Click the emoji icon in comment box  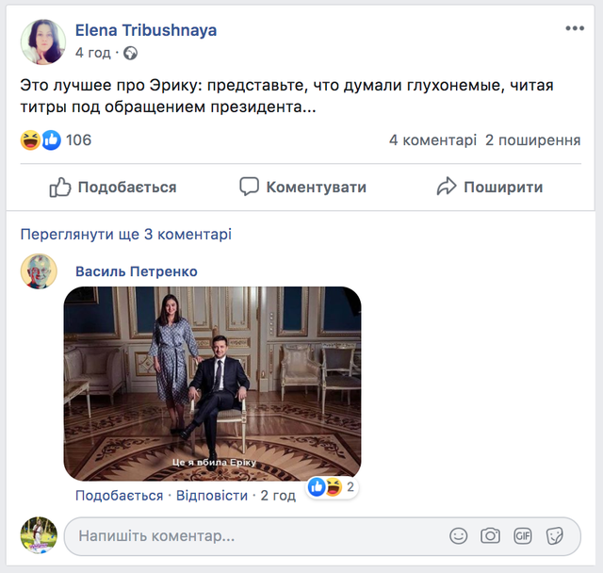coord(459,535)
